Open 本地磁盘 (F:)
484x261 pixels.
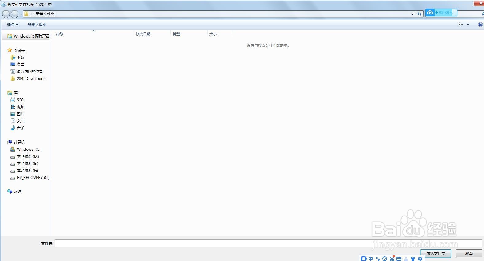28,170
